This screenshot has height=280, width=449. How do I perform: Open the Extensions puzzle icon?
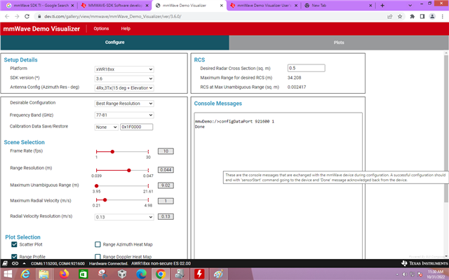point(412,17)
